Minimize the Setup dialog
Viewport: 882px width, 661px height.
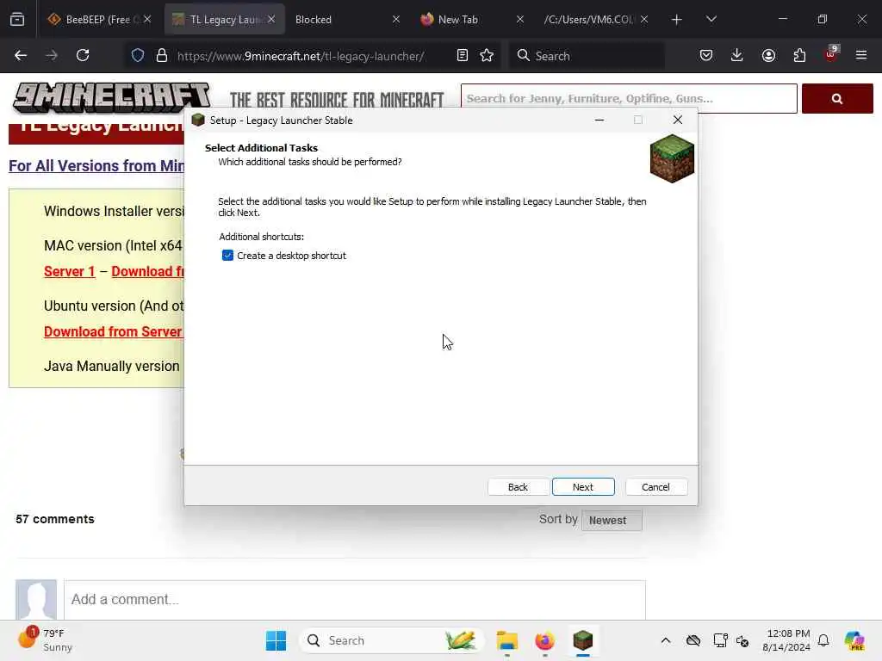[599, 120]
